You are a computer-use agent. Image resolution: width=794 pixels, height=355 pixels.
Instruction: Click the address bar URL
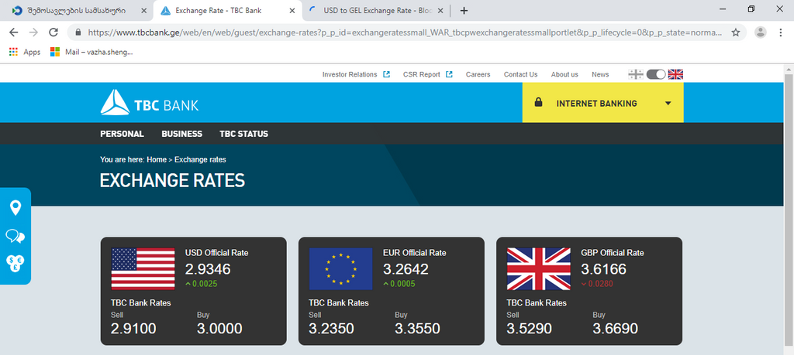coord(405,32)
